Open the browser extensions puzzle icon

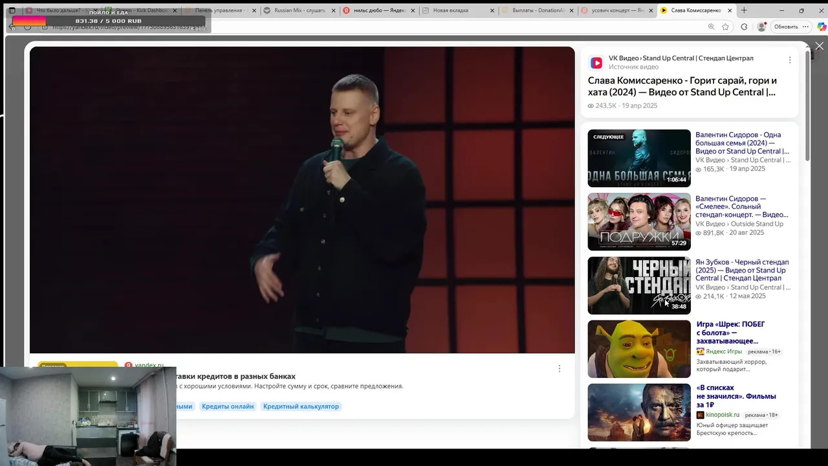(x=744, y=27)
